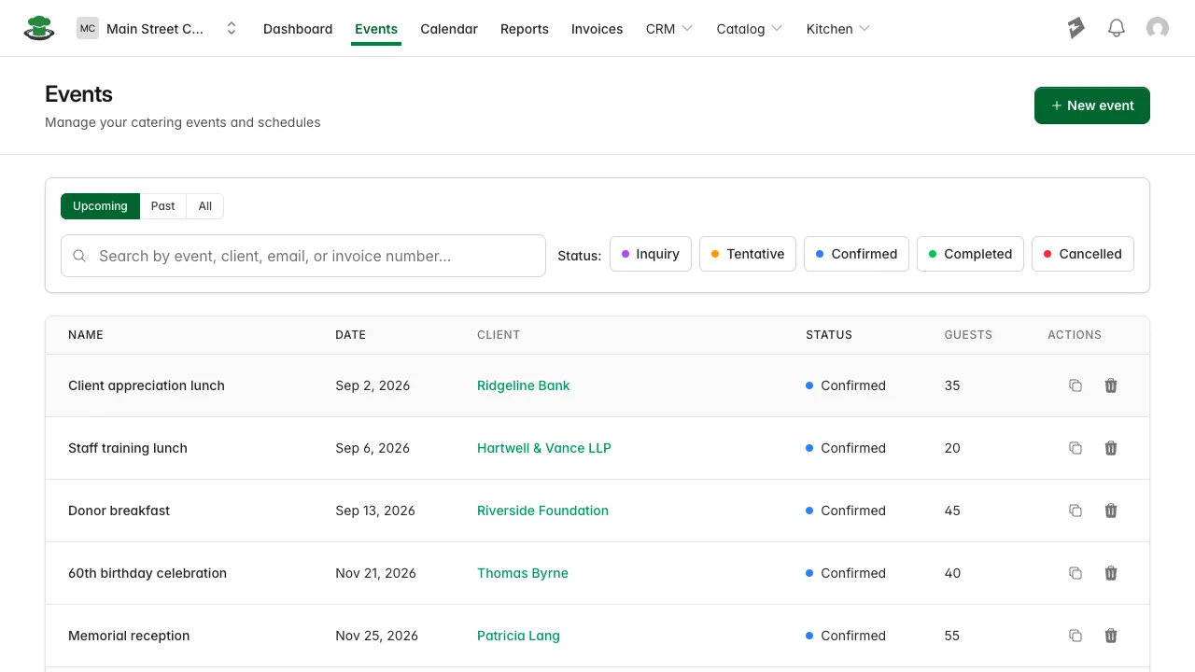Open the Thomas Byrne client link
Image resolution: width=1195 pixels, height=672 pixels.
(523, 573)
